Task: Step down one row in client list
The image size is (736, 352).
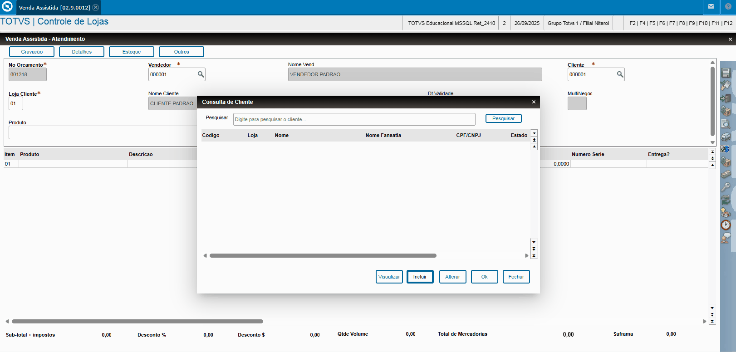Action: [x=534, y=242]
